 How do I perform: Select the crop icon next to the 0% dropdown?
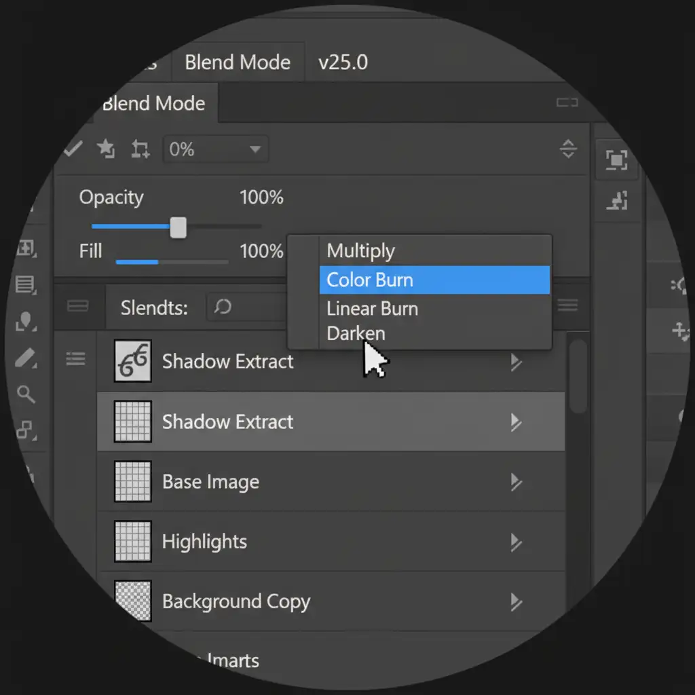(x=140, y=149)
